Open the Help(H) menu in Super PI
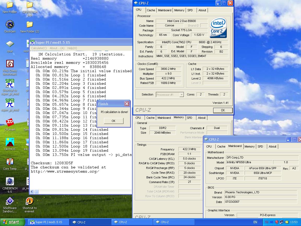Viewport: 301px width, 226px height. click(x=72, y=48)
